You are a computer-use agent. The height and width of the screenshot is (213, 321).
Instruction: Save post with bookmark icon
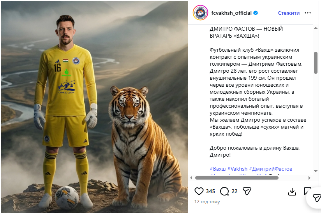[x=308, y=192]
